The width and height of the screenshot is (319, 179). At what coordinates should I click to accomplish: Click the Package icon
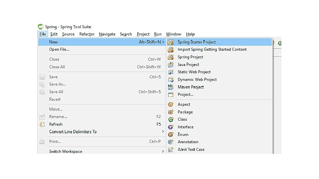[171, 112]
